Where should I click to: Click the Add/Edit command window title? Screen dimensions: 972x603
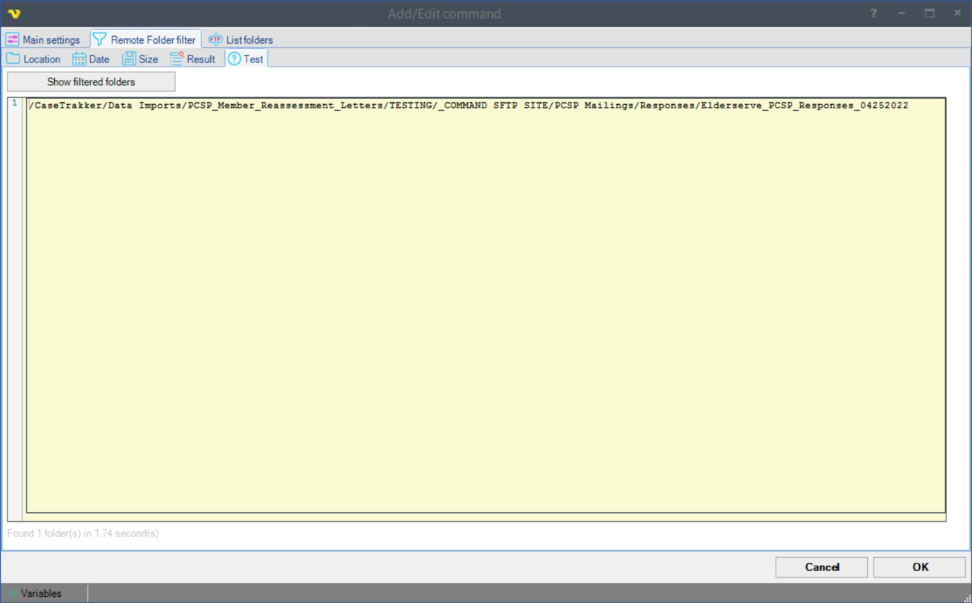444,14
